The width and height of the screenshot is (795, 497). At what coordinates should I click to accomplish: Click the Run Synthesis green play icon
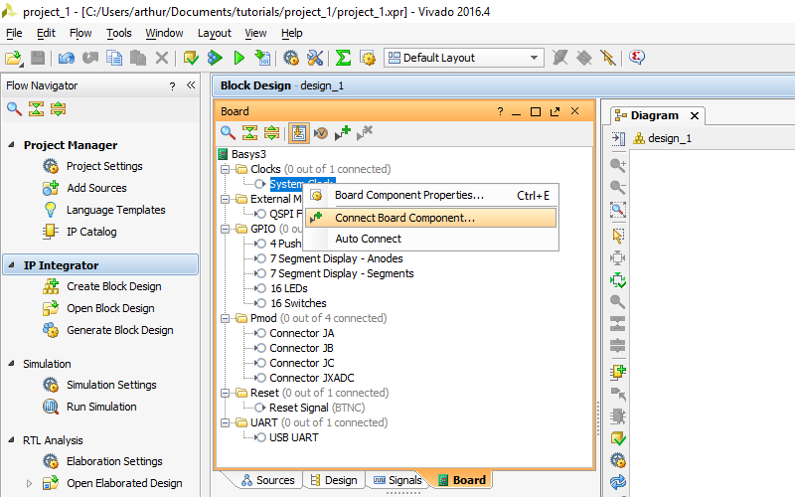pos(239,58)
